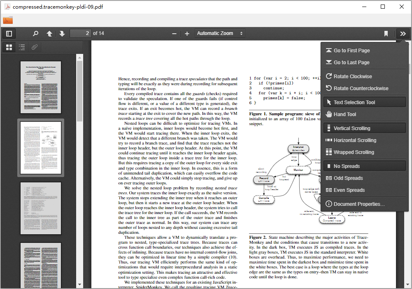Show the document outline view
Image resolution: width=412 pixels, height=289 pixels.
22,47
